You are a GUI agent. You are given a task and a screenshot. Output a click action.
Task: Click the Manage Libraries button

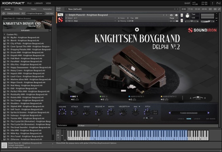click(14, 13)
